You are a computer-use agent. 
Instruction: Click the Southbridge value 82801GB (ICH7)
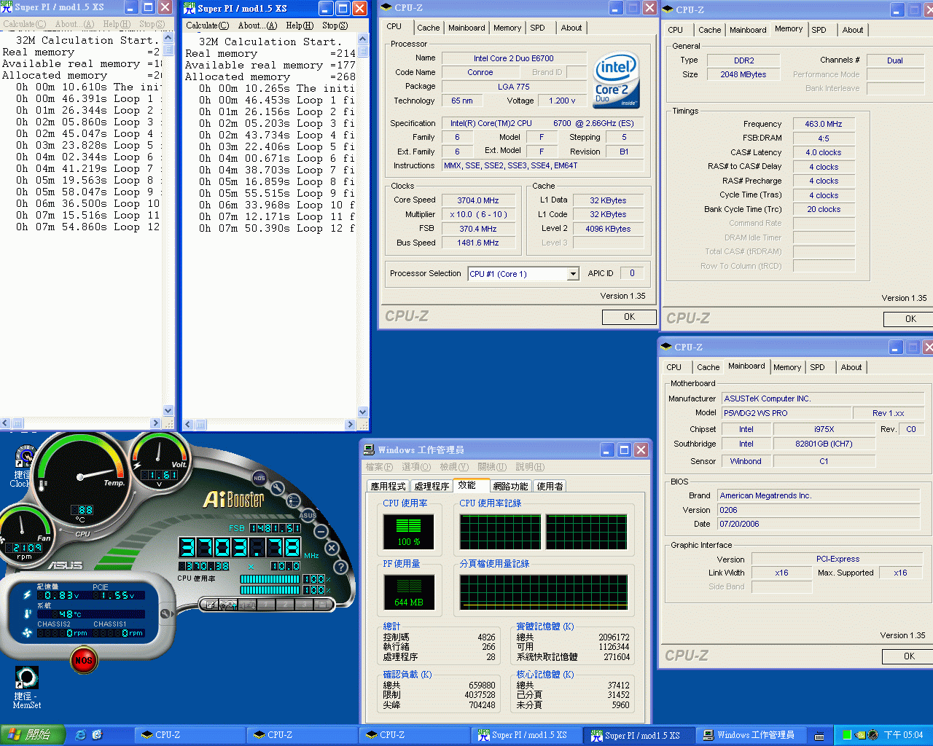[x=824, y=444]
